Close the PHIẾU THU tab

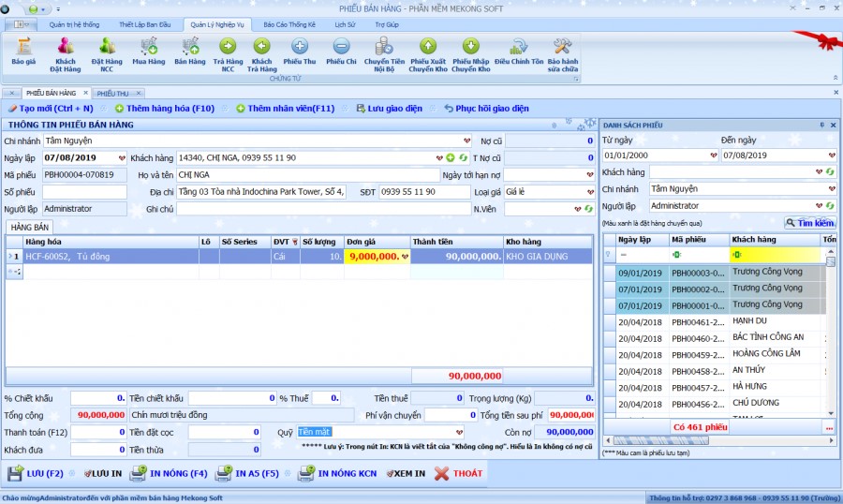point(139,93)
